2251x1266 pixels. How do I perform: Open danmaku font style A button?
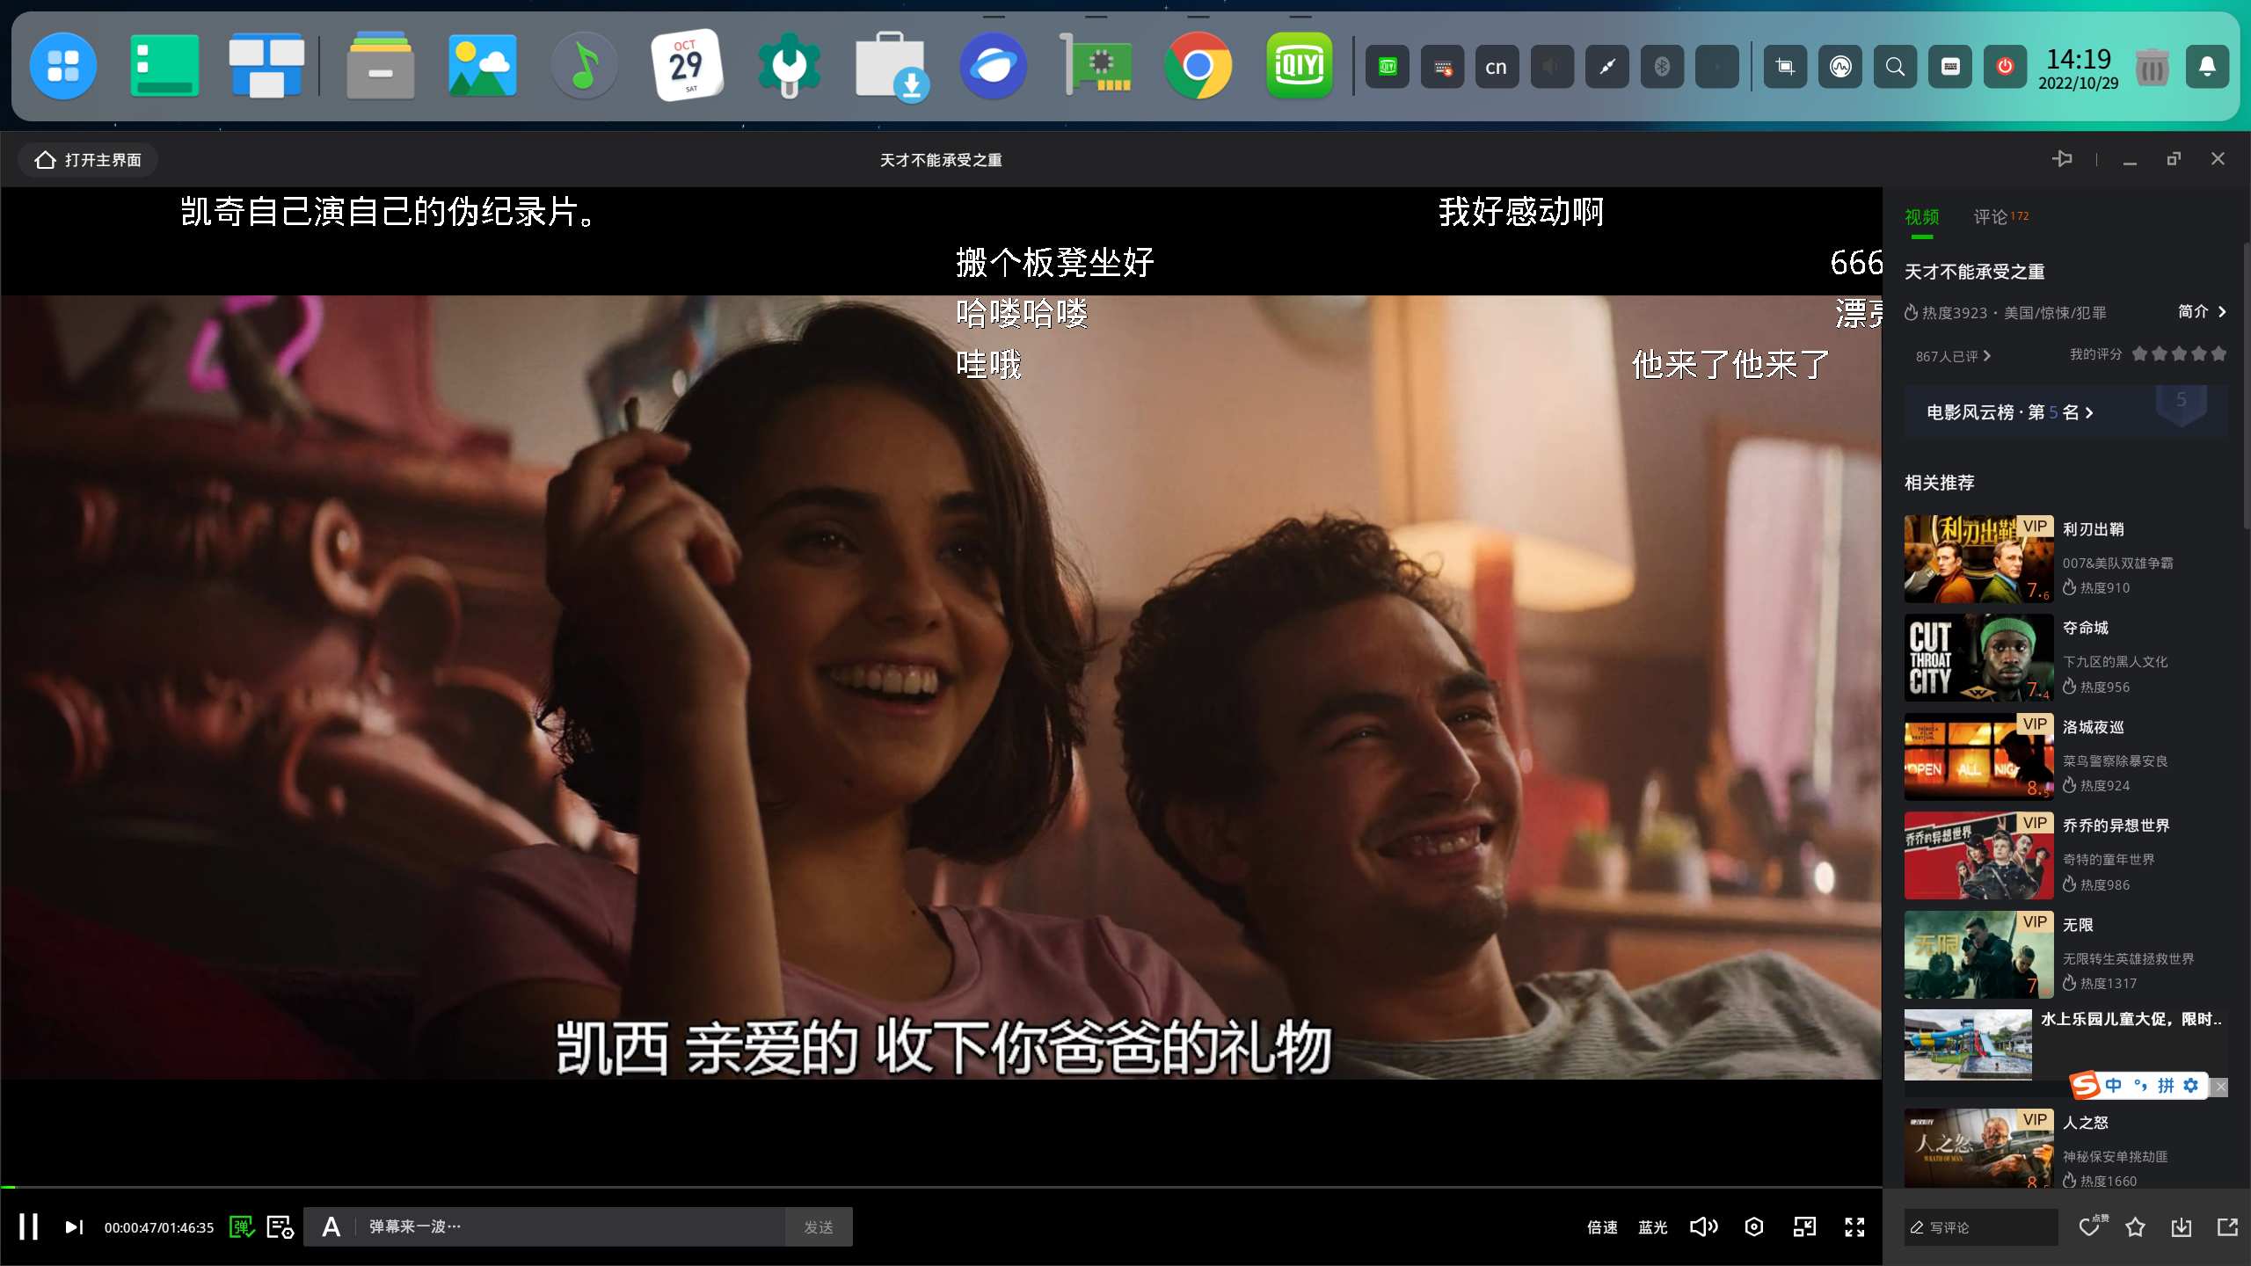(x=331, y=1226)
